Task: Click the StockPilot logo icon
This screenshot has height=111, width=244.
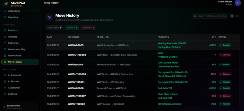Action: pyautogui.click(x=6, y=4)
